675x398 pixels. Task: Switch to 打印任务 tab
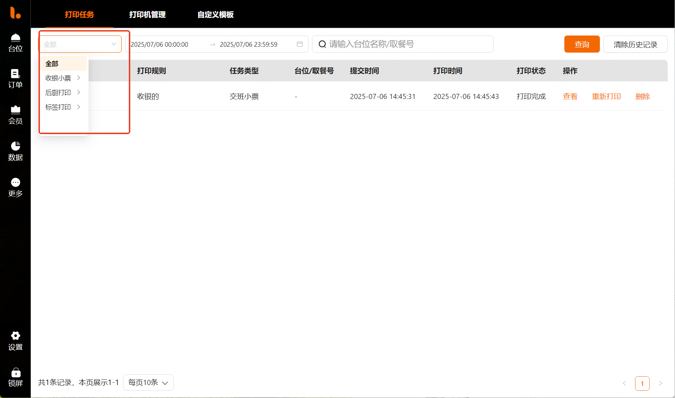pos(79,14)
